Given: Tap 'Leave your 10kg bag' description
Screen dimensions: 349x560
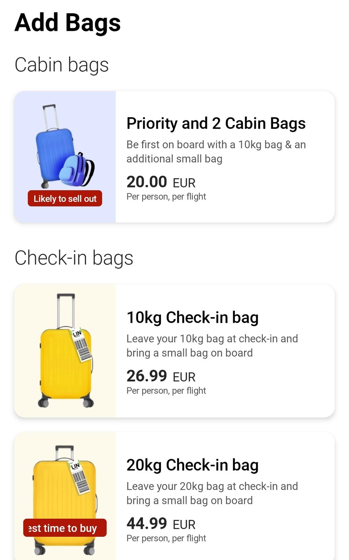Looking at the screenshot, I should (212, 346).
